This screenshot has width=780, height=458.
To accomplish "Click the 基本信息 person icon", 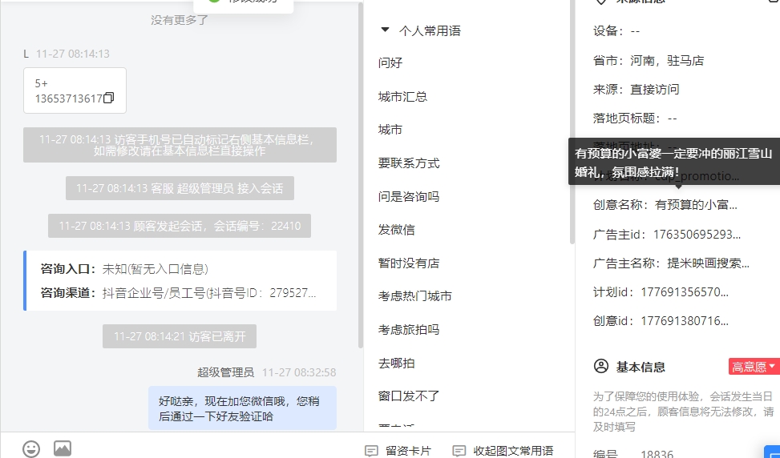I will (601, 366).
